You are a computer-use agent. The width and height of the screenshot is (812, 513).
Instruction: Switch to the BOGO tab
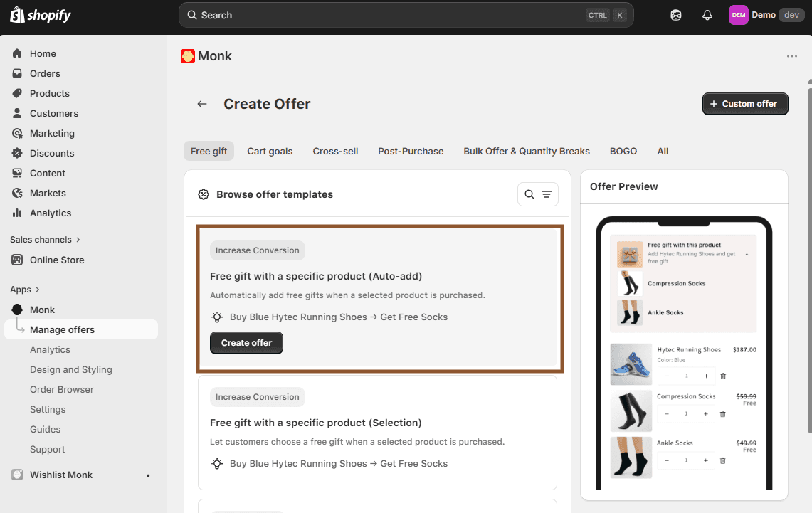[623, 151]
